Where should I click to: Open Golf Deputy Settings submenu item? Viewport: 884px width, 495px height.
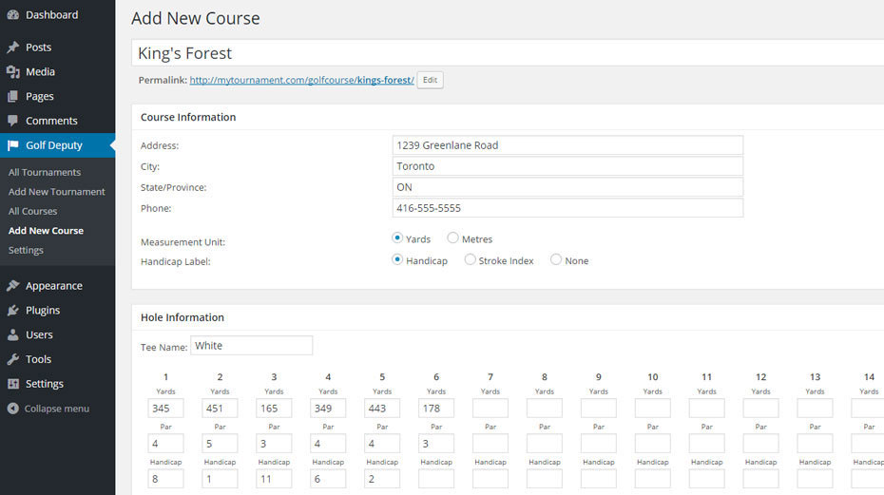coord(26,250)
